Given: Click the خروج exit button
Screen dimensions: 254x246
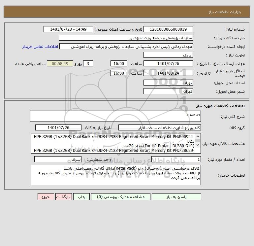Looking at the screenshot, I should 46,197.
